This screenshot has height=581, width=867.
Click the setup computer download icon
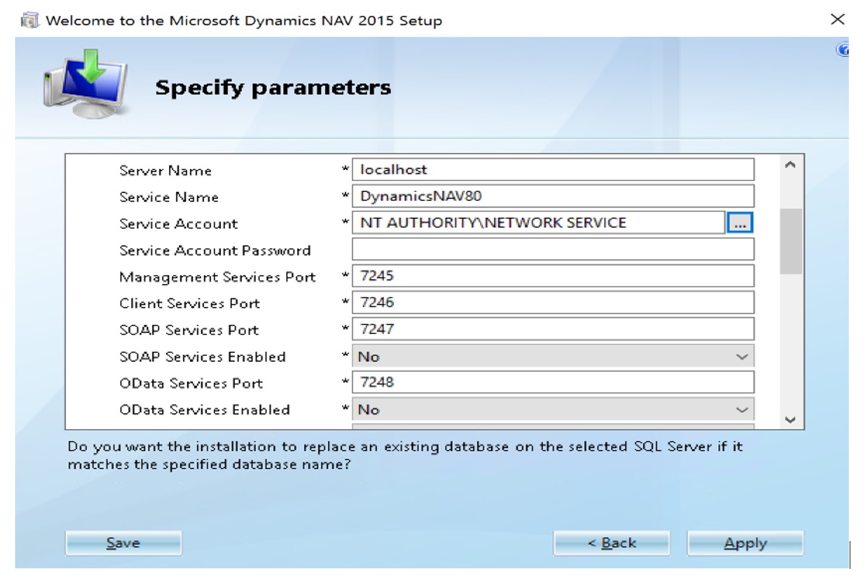coord(85,84)
